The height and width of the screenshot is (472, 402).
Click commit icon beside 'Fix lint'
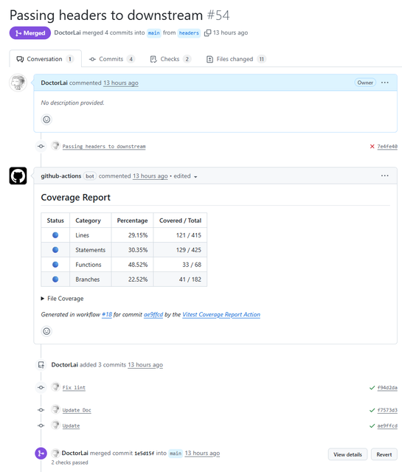click(x=41, y=387)
